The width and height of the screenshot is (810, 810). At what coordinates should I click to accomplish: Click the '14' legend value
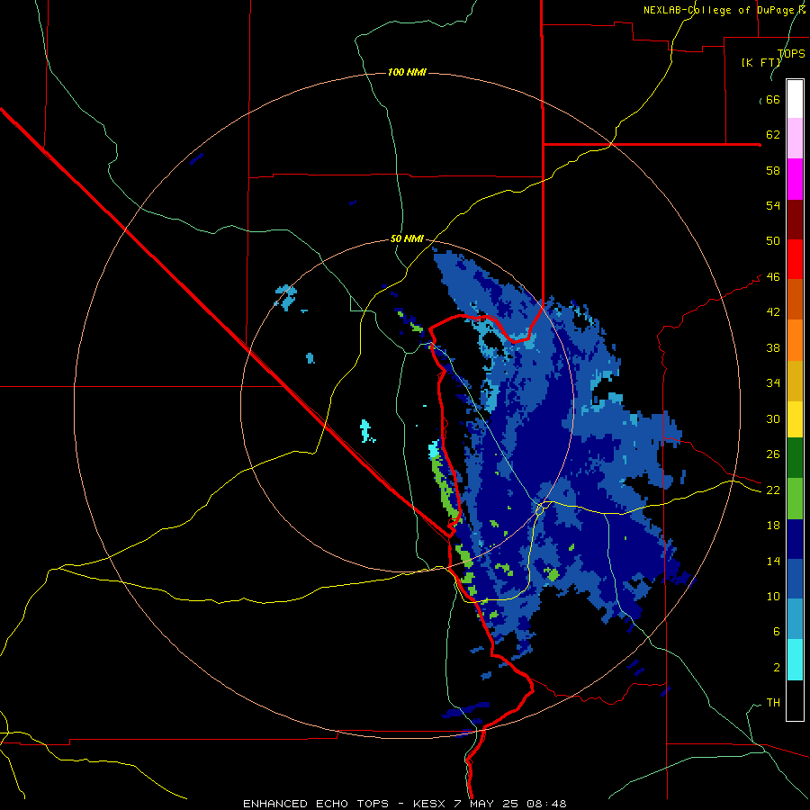click(x=773, y=561)
